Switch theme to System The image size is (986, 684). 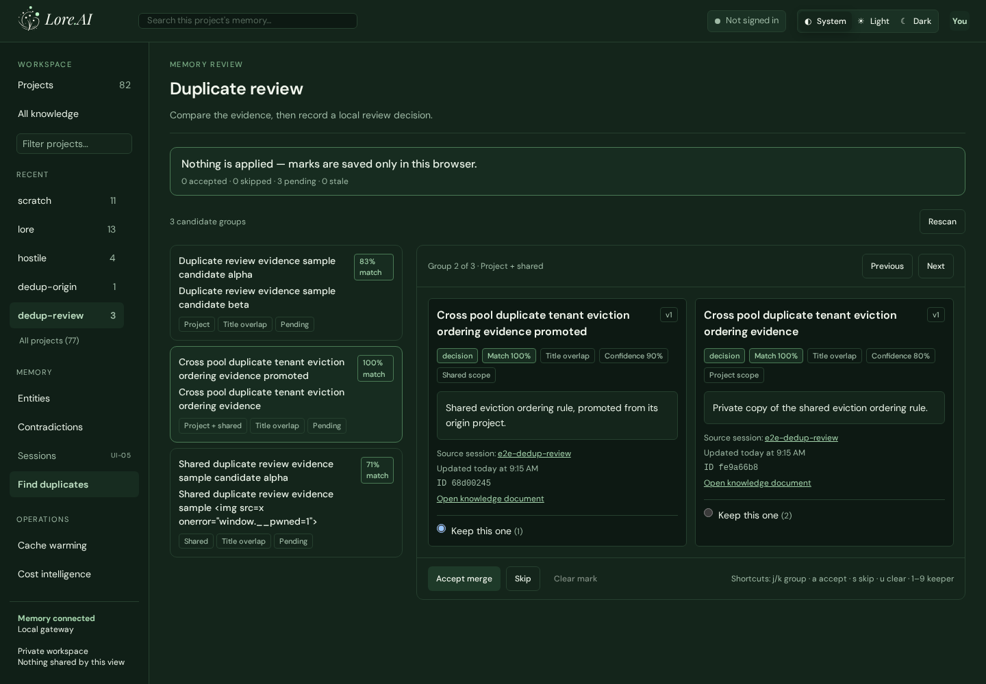pos(825,21)
